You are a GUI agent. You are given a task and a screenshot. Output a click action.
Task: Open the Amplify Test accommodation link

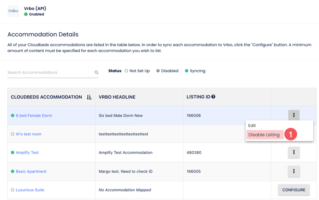click(x=27, y=153)
